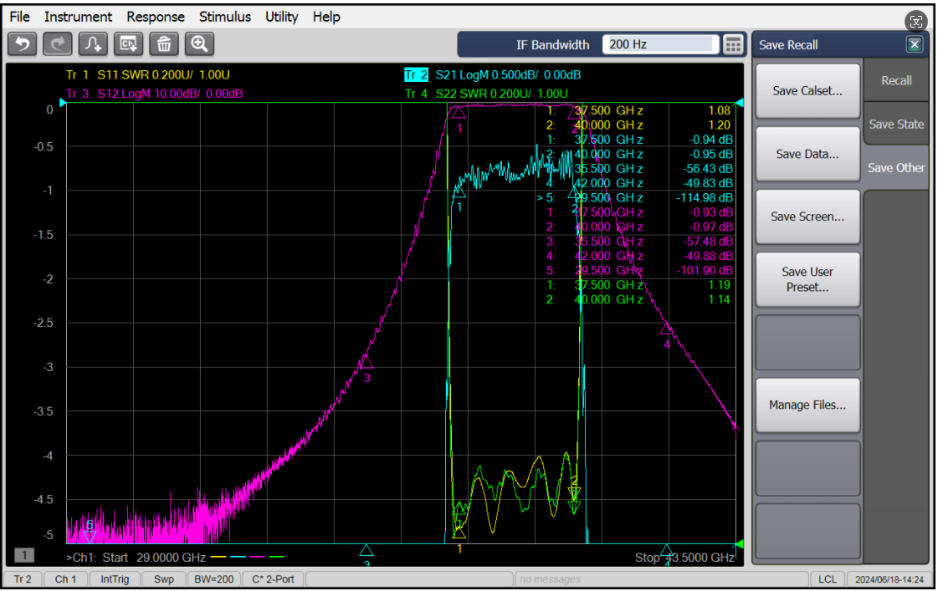Viewport: 938px width, 591px height.
Task: Open the Instrument menu
Action: pos(78,17)
